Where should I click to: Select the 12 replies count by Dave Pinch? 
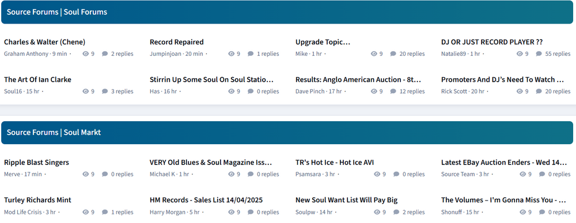click(412, 91)
